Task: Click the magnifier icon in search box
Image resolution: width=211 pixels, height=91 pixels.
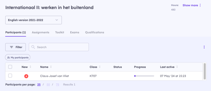Action: tap(33, 47)
